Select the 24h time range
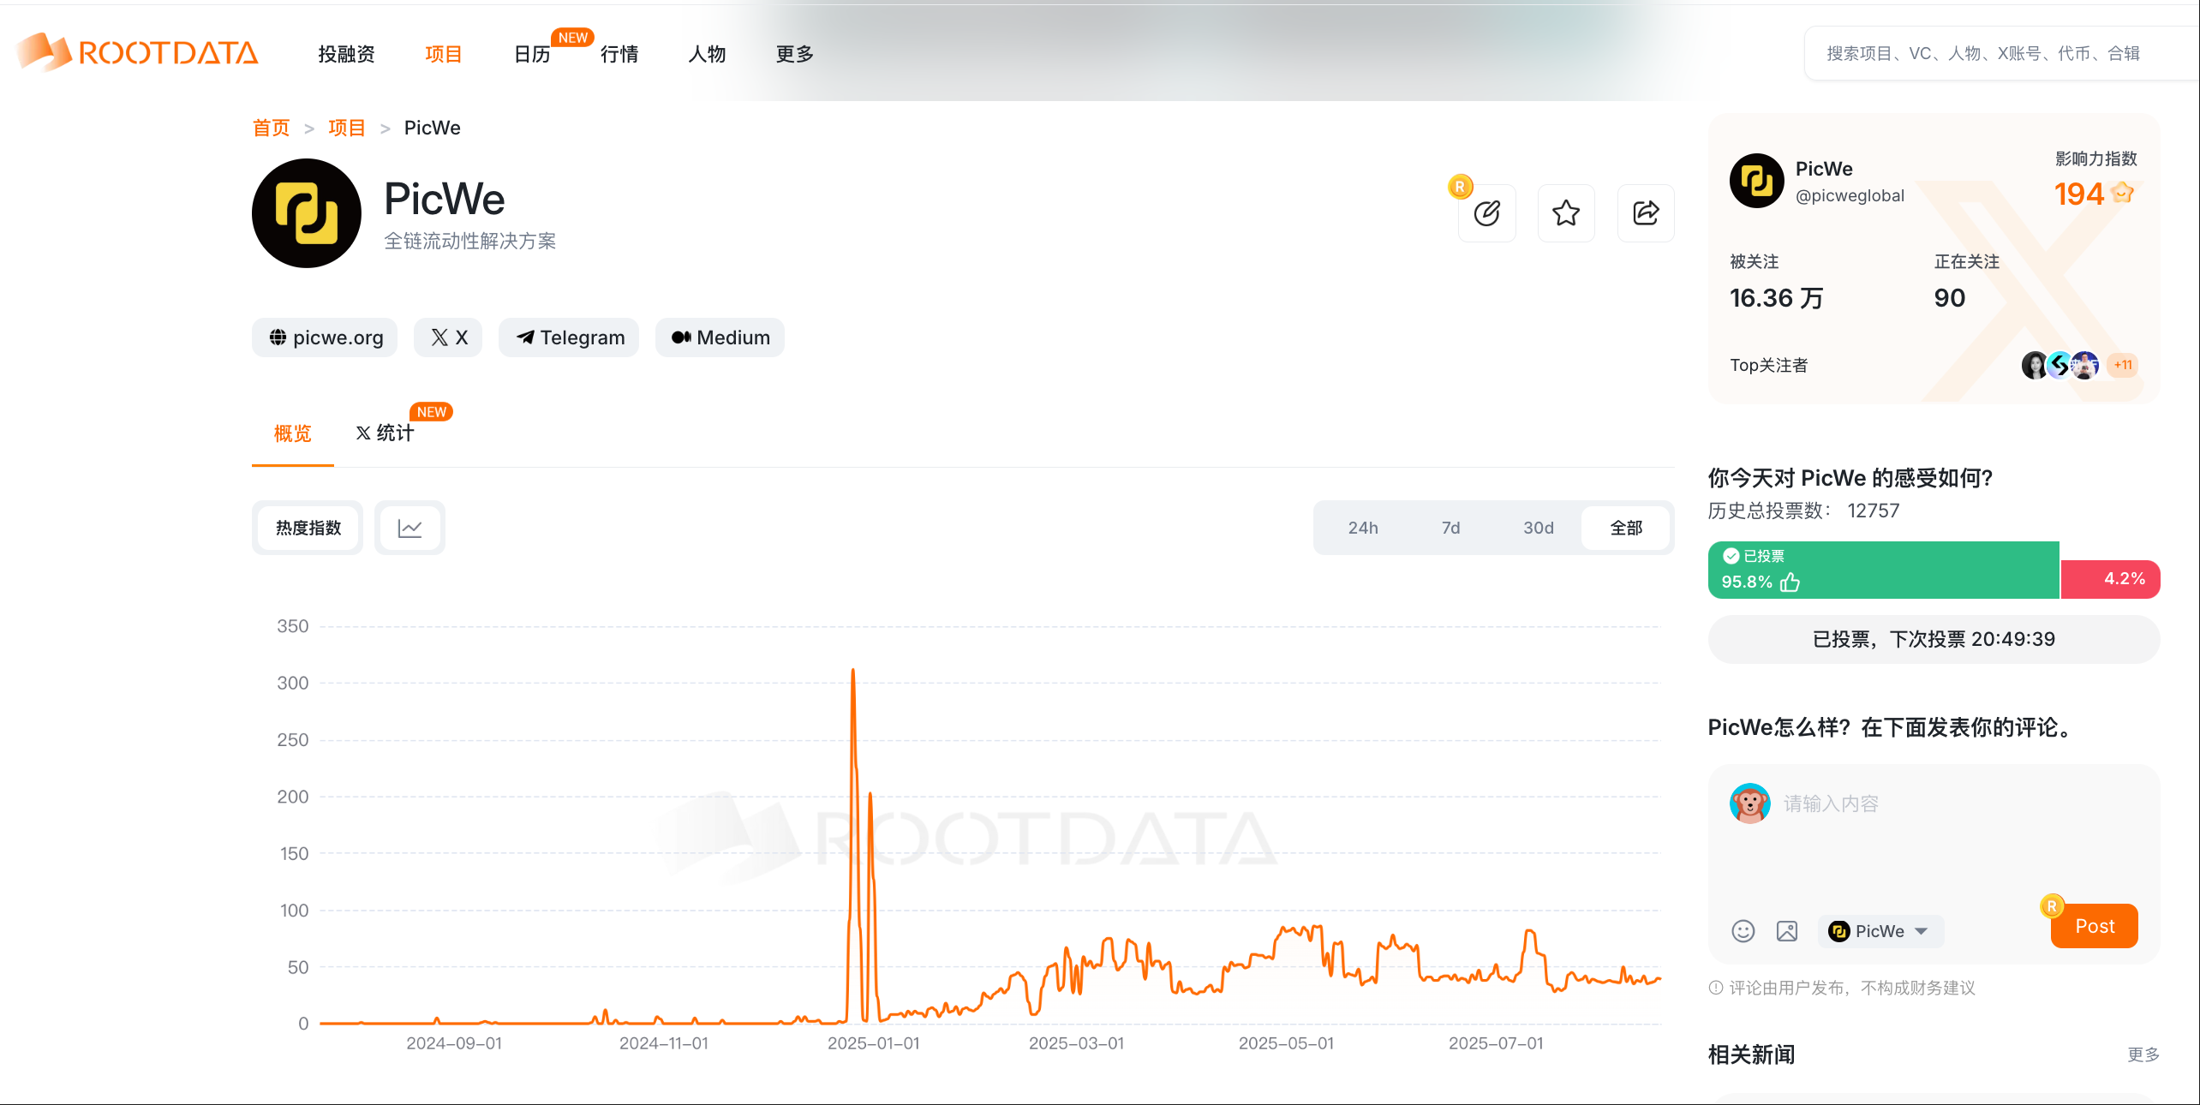Image resolution: width=2200 pixels, height=1105 pixels. [x=1362, y=528]
